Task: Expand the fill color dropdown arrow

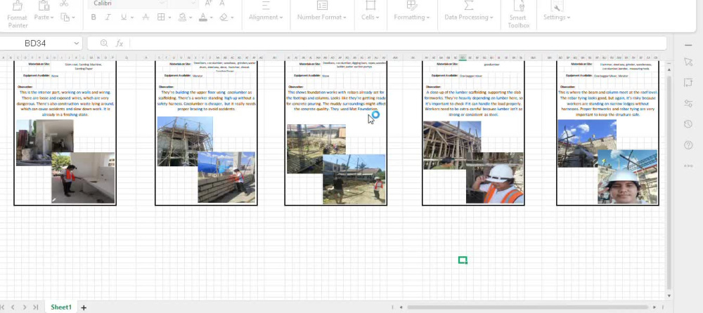Action: point(191,18)
